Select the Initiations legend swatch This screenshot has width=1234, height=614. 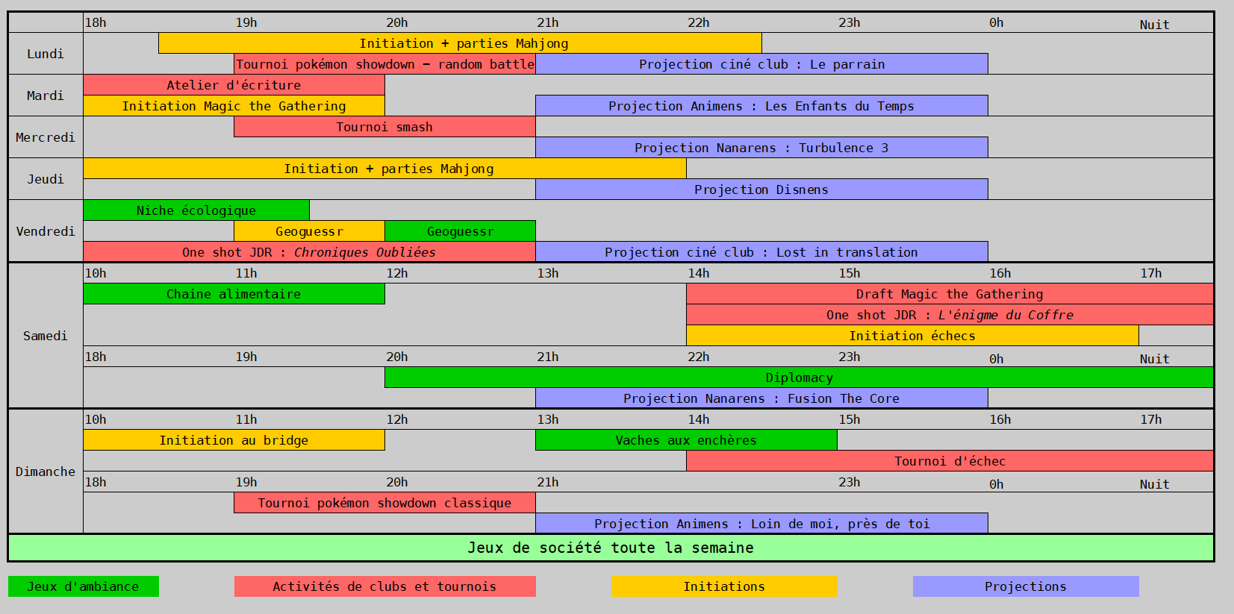[724, 586]
